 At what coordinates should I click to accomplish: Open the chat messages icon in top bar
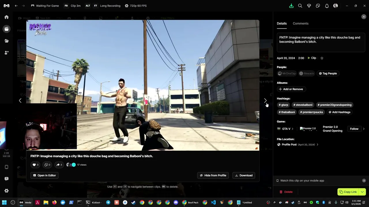(318, 6)
